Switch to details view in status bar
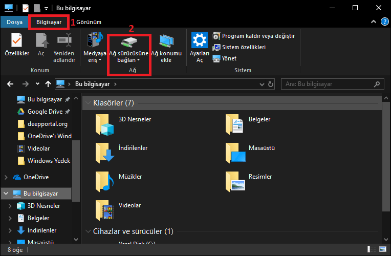This screenshot has width=391, height=256. point(372,249)
